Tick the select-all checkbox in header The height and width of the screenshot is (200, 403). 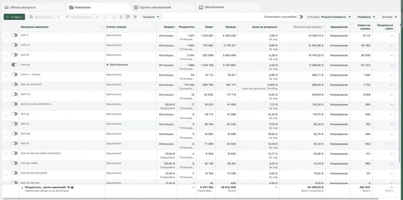click(x=6, y=27)
